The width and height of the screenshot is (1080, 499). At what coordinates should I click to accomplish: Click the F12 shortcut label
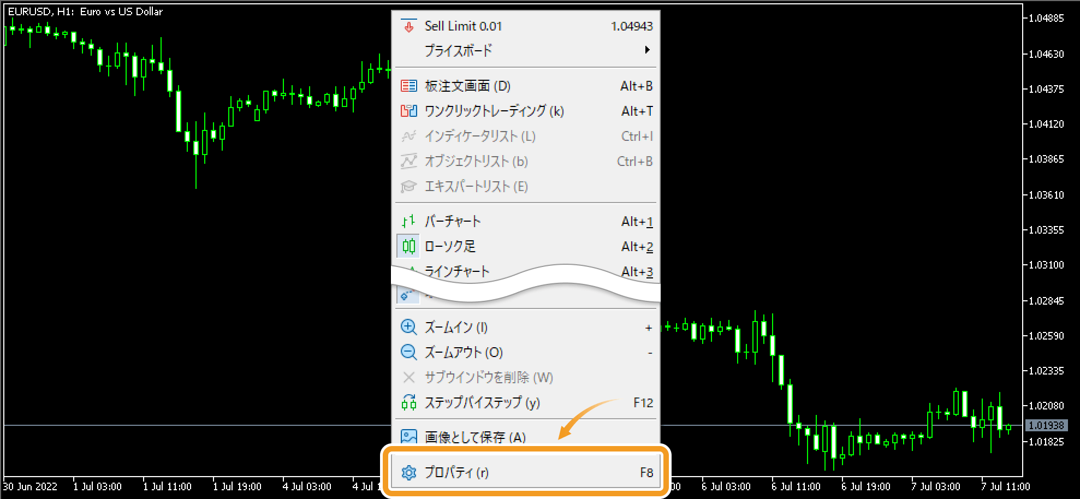[x=643, y=402]
